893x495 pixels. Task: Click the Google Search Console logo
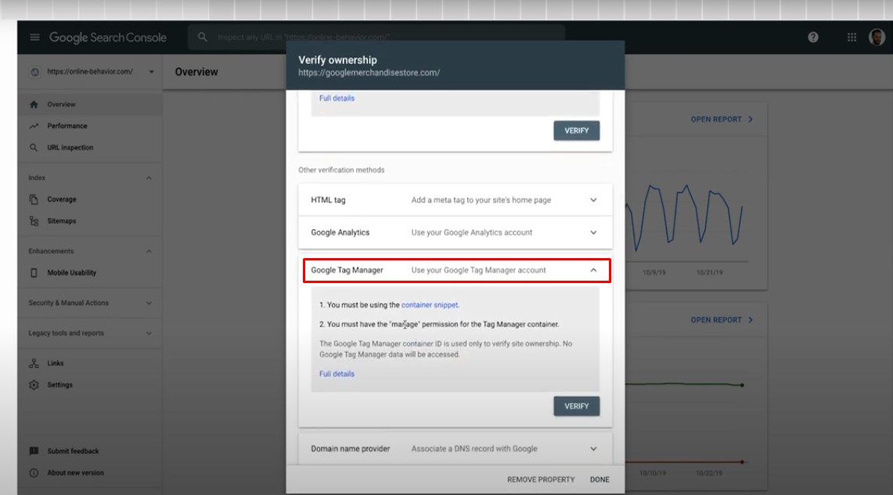[x=108, y=38]
